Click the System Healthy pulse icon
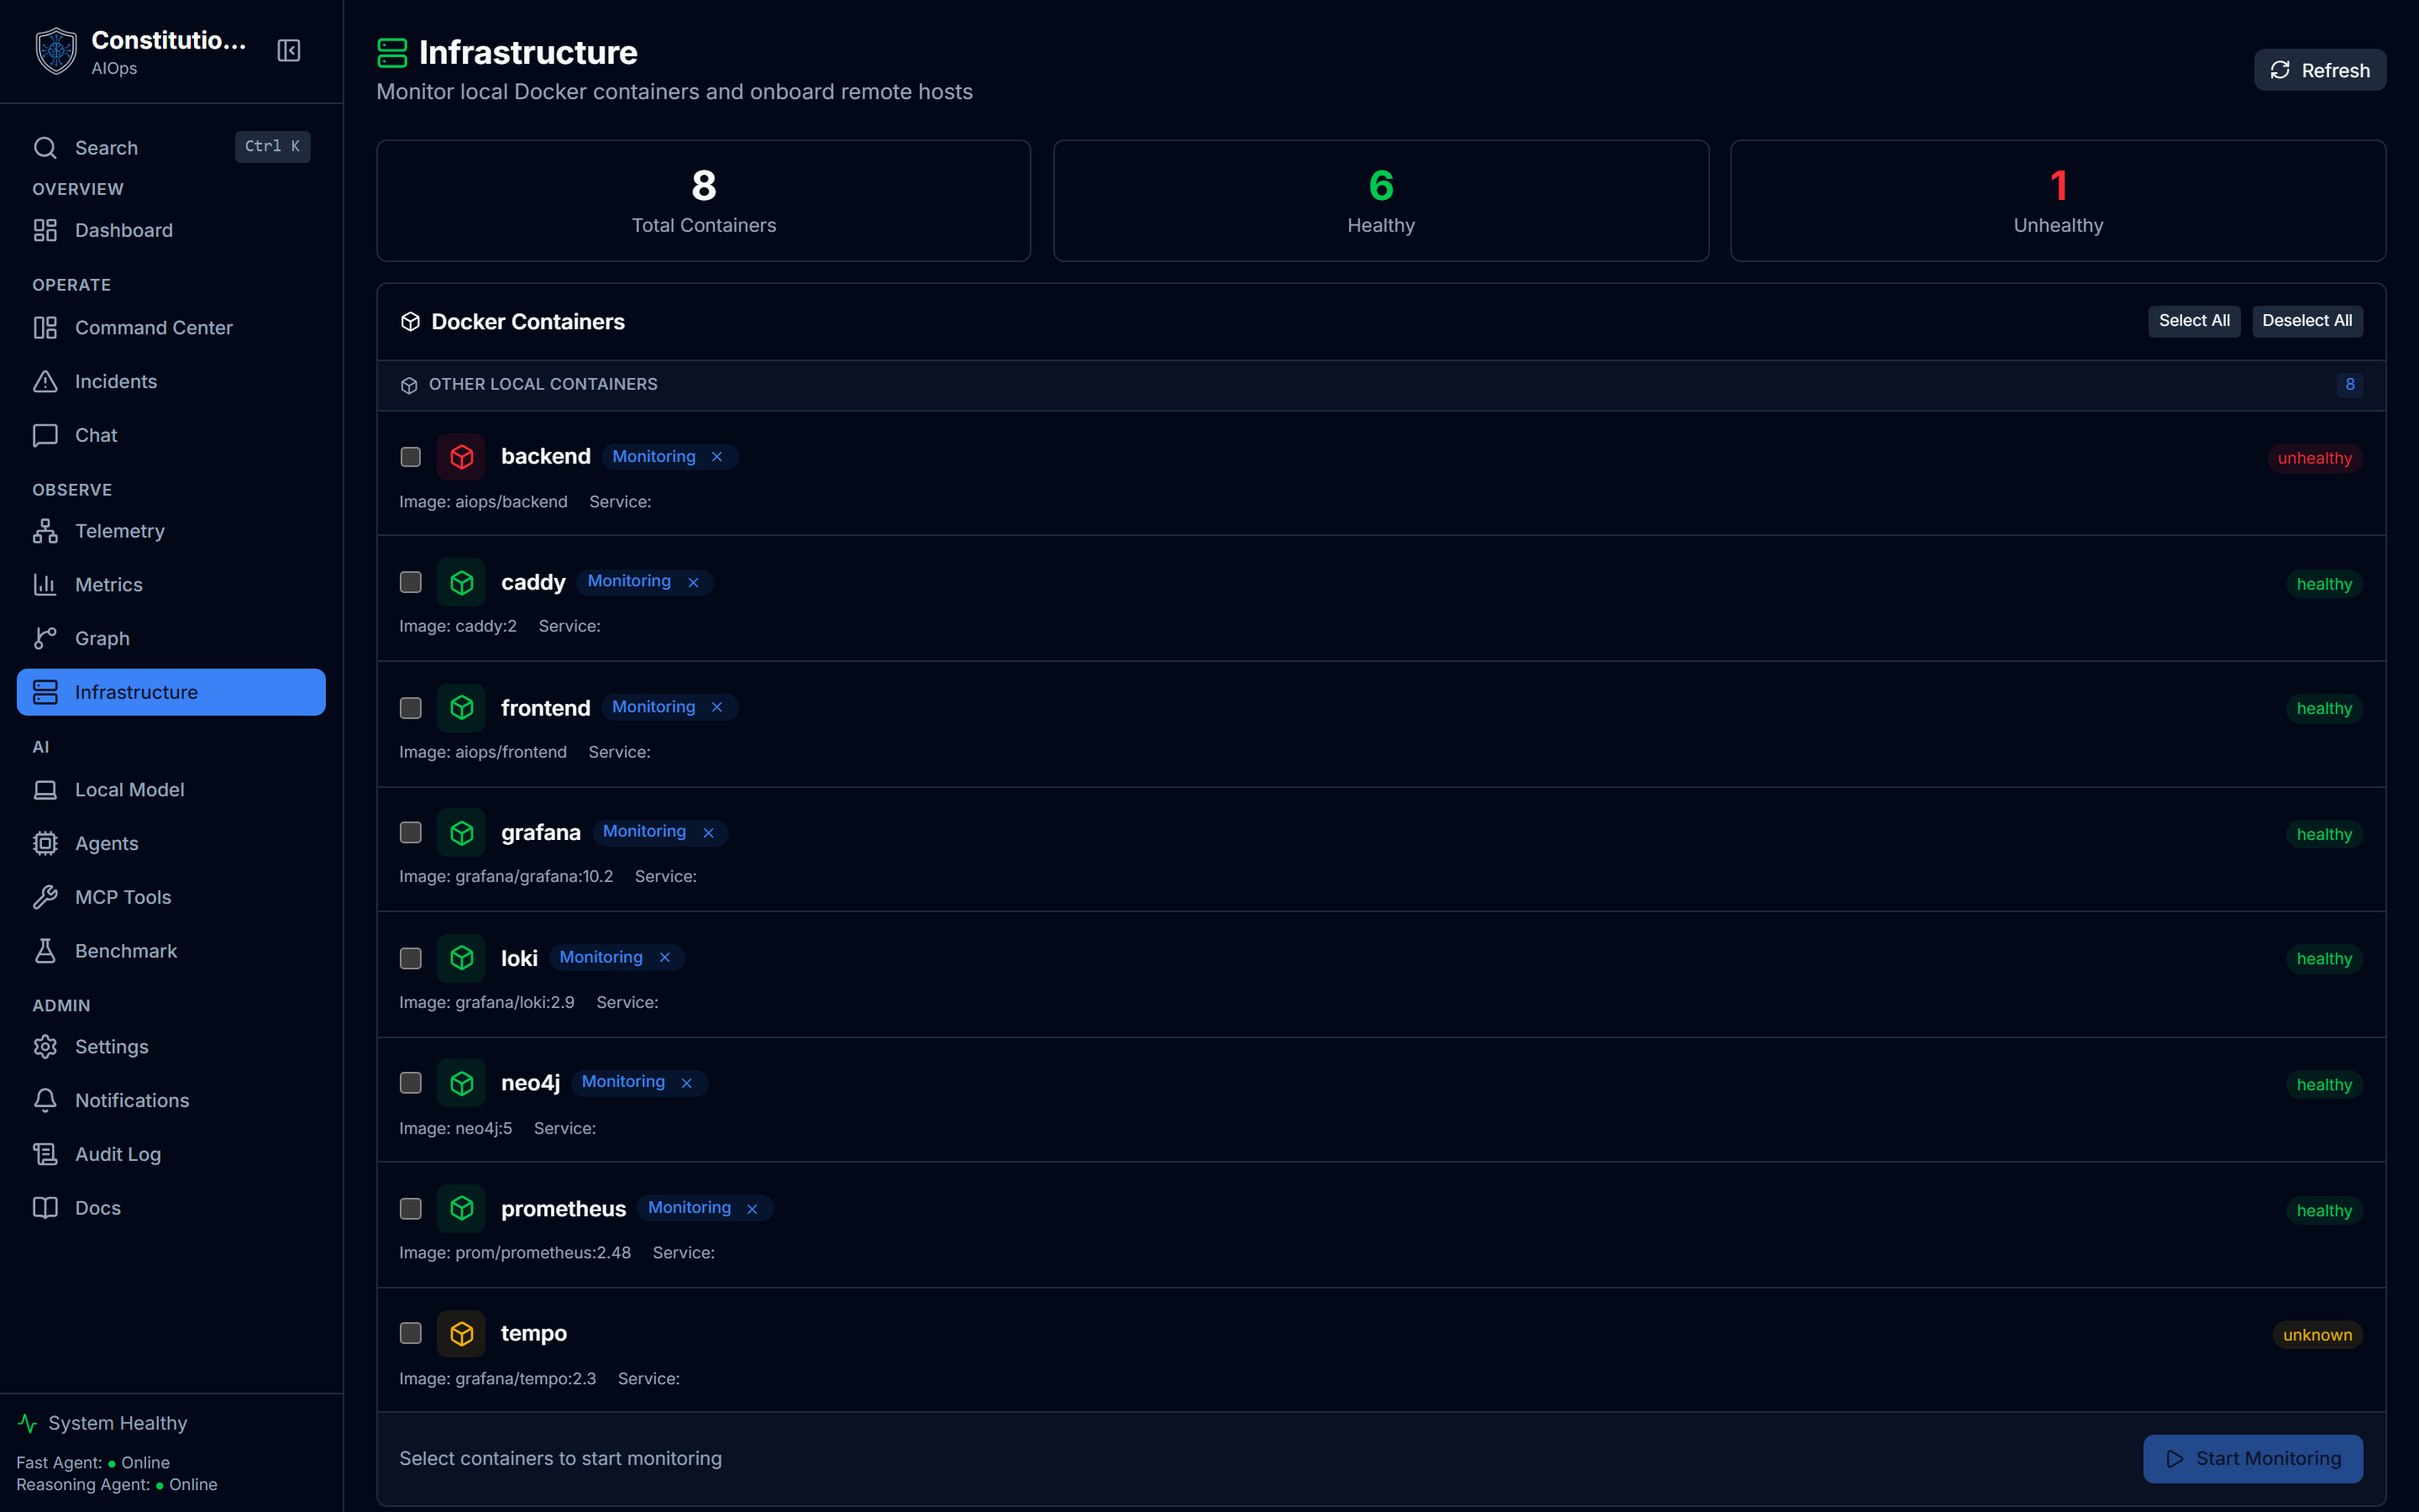The width and height of the screenshot is (2419, 1512). 28,1423
